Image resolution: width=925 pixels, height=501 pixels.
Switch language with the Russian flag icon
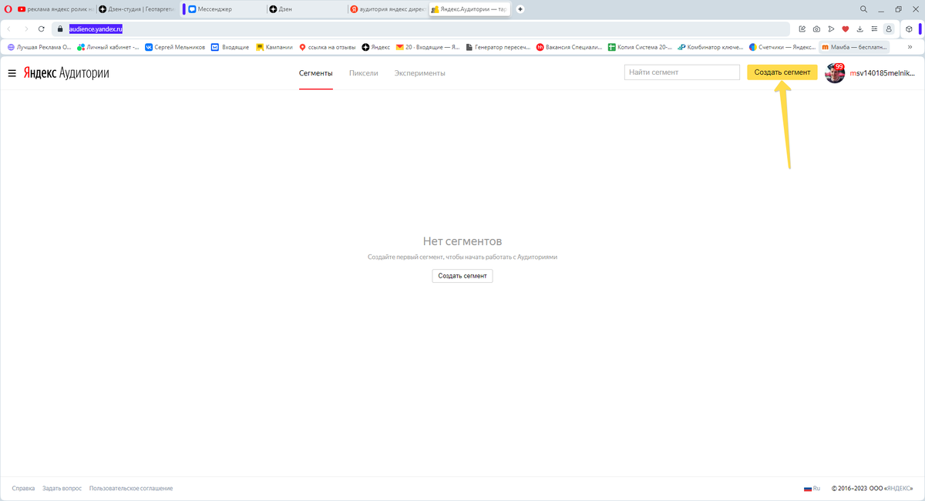pos(808,489)
